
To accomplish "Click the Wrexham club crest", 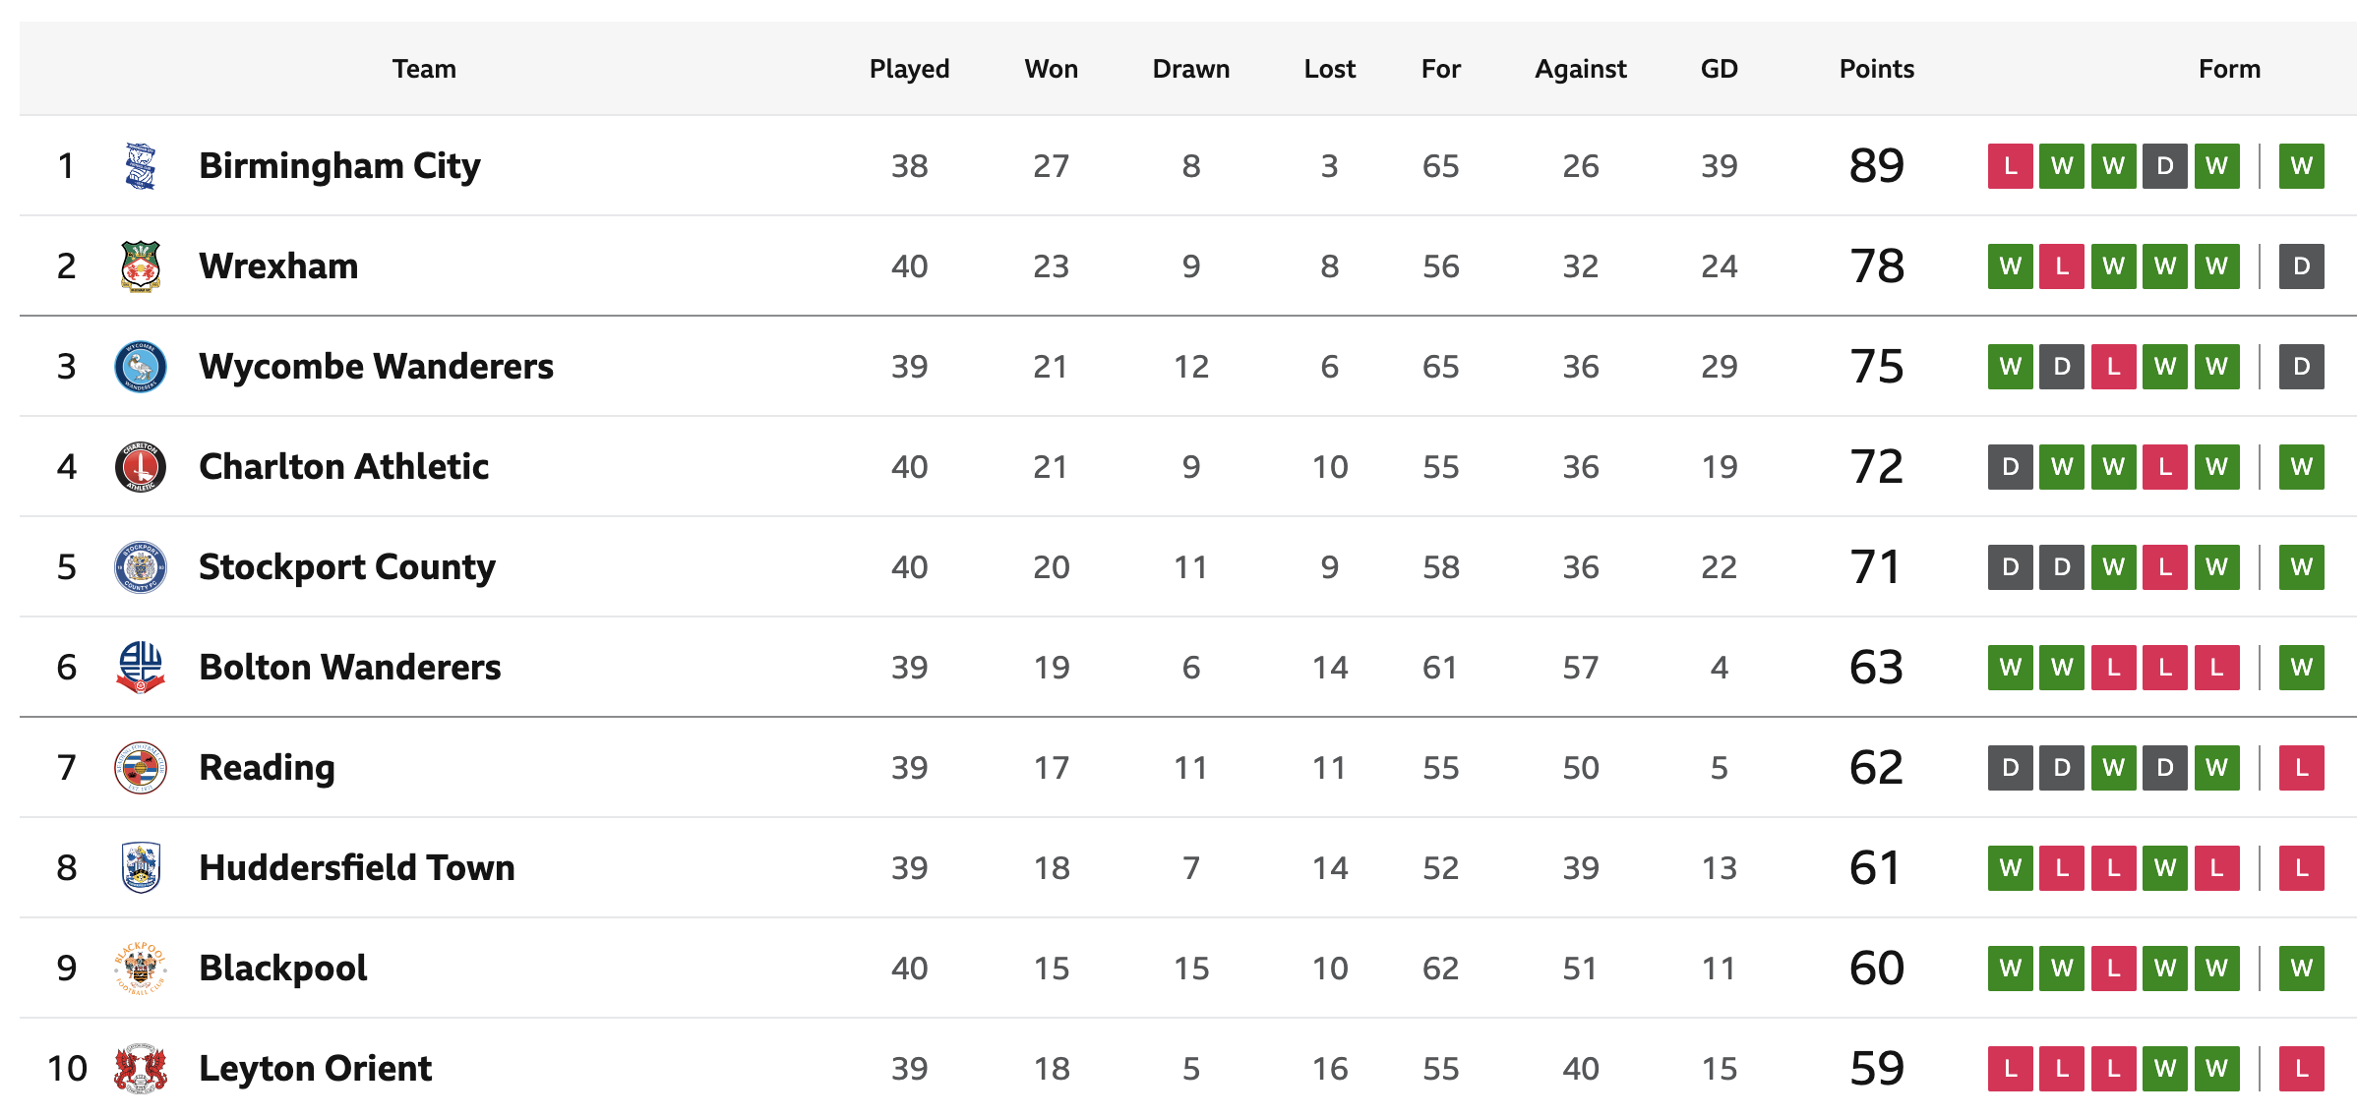I will (x=141, y=266).
